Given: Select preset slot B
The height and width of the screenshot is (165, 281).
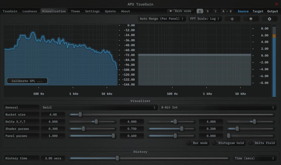Looking at the screenshot, I should (208, 11).
